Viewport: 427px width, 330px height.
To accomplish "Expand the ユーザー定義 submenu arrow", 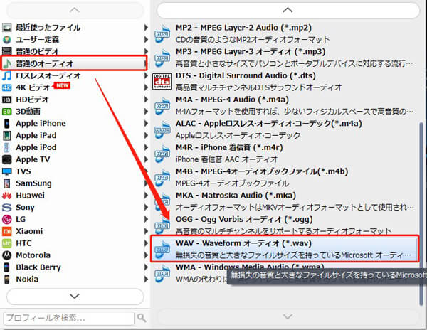I will point(146,39).
